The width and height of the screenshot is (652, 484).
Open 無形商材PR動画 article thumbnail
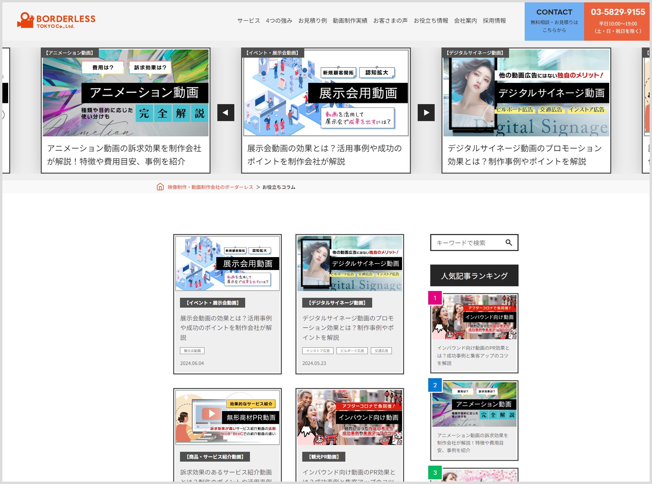(x=228, y=418)
